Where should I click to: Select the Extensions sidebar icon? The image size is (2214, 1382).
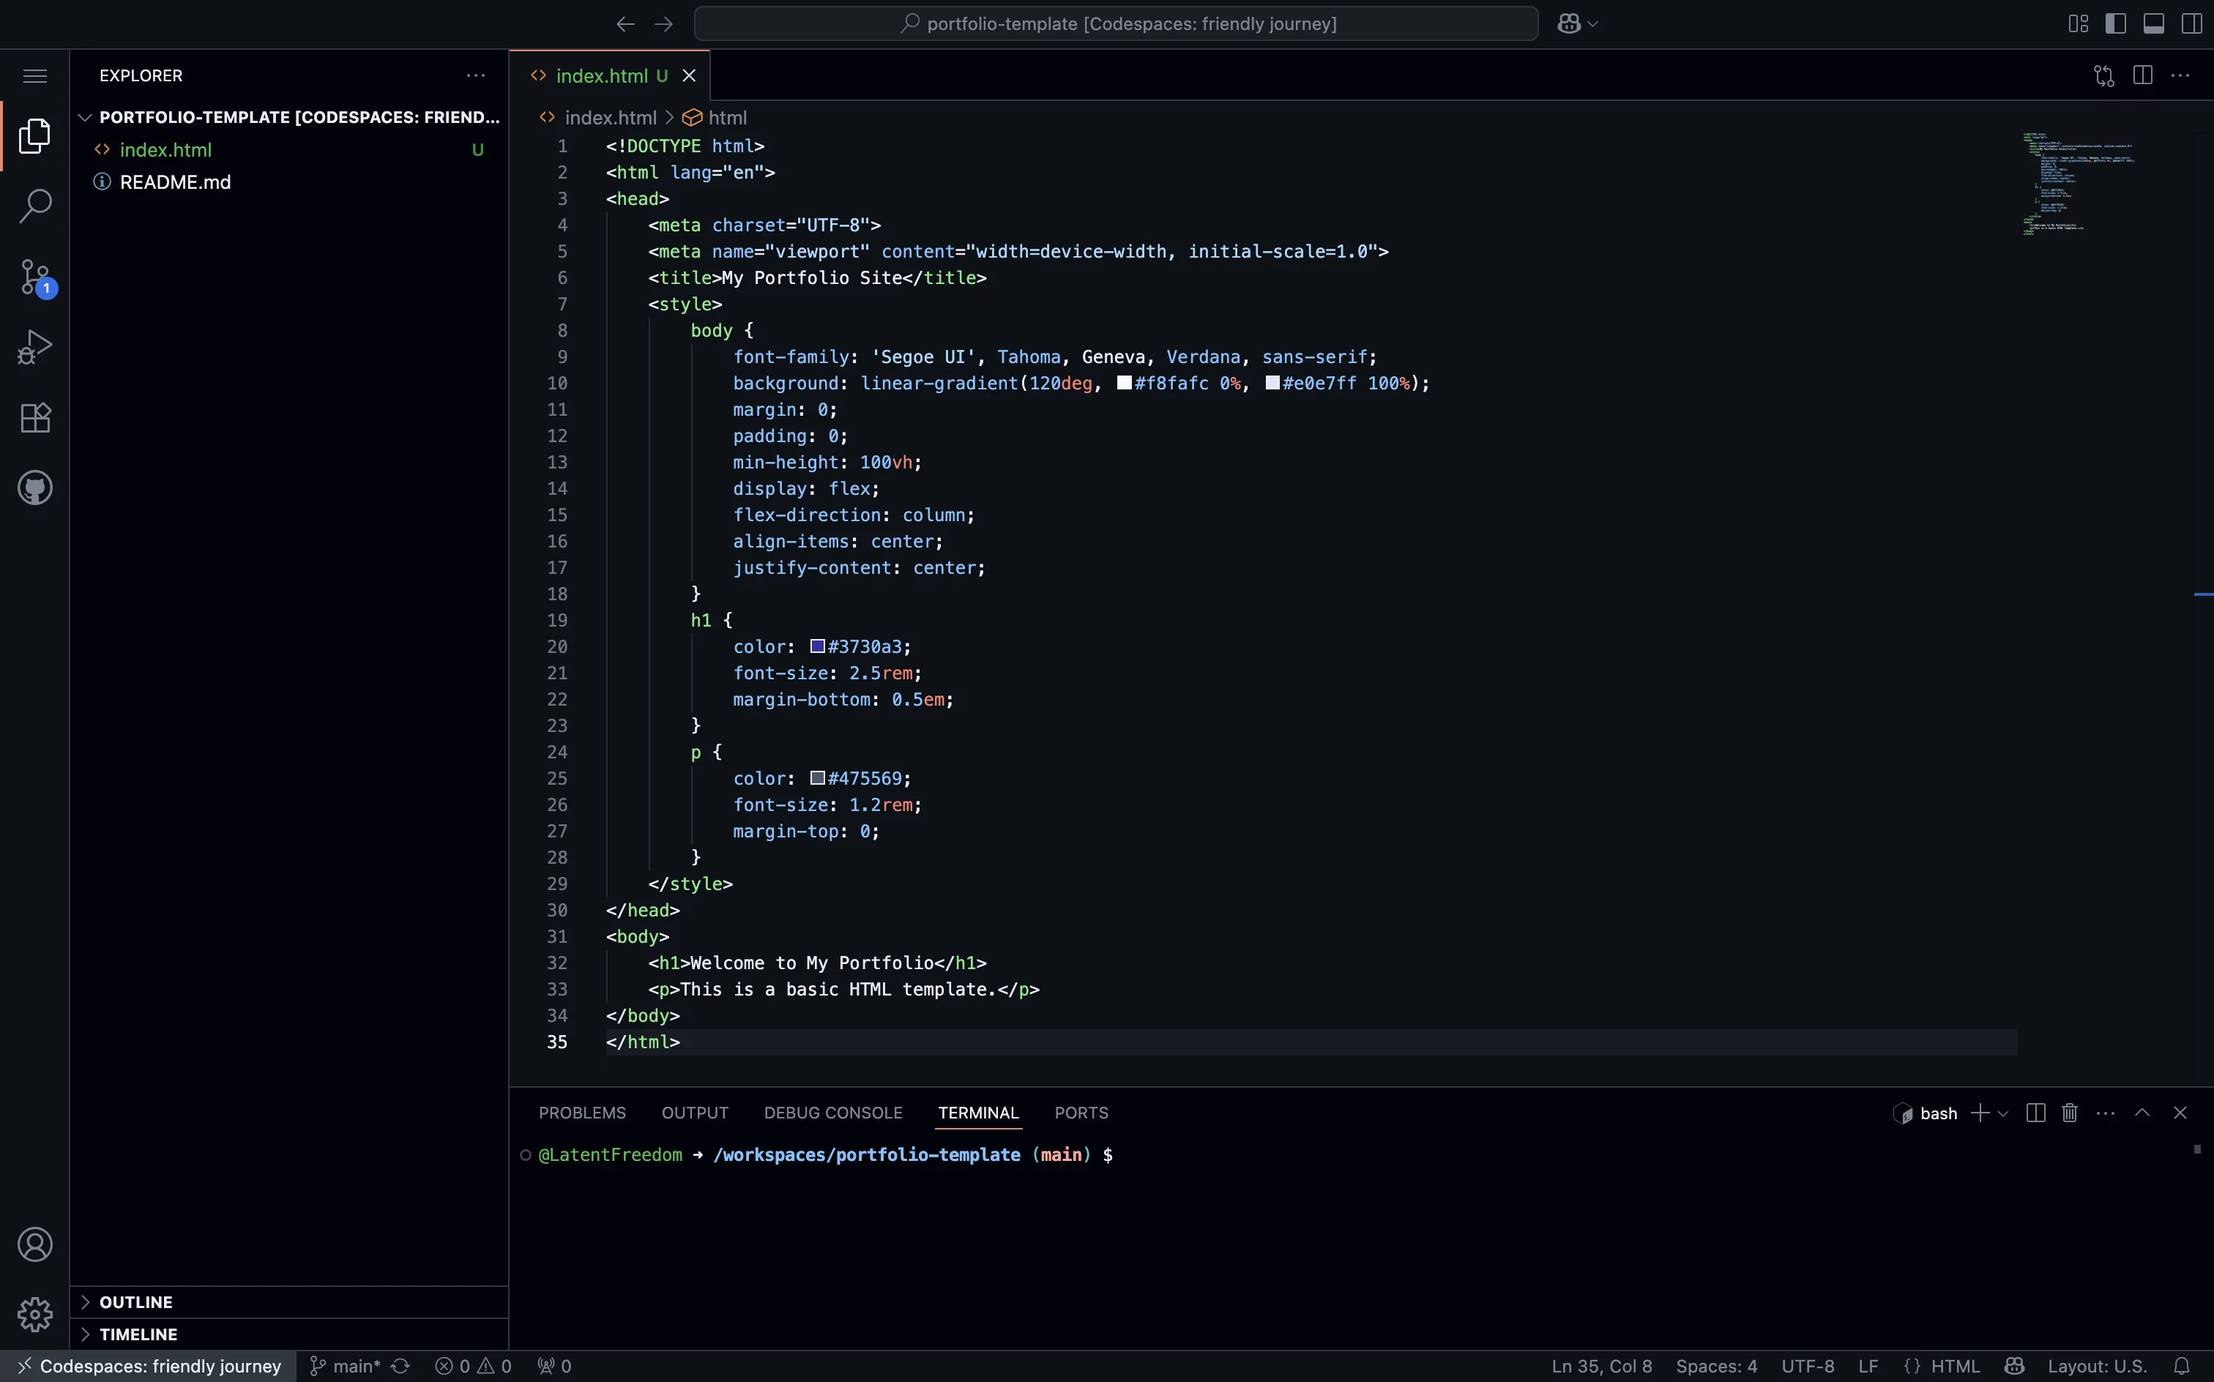point(34,417)
